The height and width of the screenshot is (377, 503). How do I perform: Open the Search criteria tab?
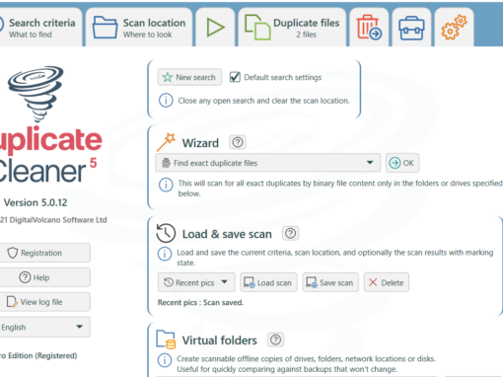click(x=40, y=28)
